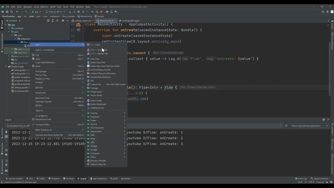
Task: Click Paste in the context menu
Action: [57, 66]
